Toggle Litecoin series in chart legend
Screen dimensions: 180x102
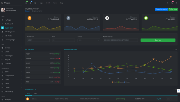pos(127,82)
